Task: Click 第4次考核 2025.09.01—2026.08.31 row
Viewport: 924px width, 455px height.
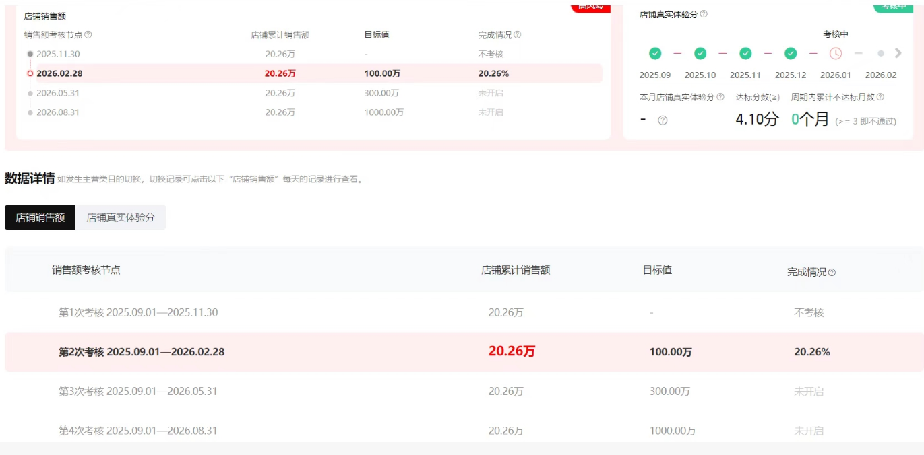Action: tap(138, 431)
